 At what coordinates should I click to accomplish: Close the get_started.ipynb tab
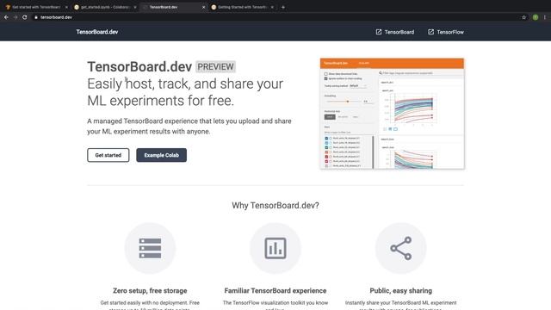(135, 7)
